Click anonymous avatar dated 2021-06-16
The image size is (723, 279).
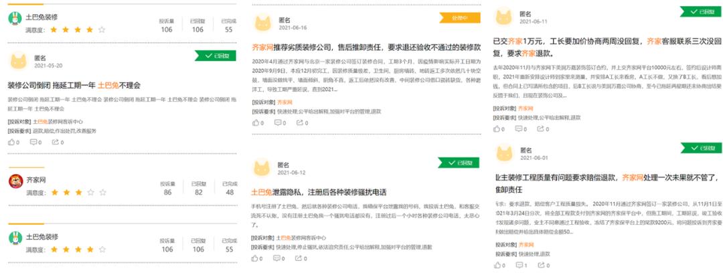click(263, 23)
